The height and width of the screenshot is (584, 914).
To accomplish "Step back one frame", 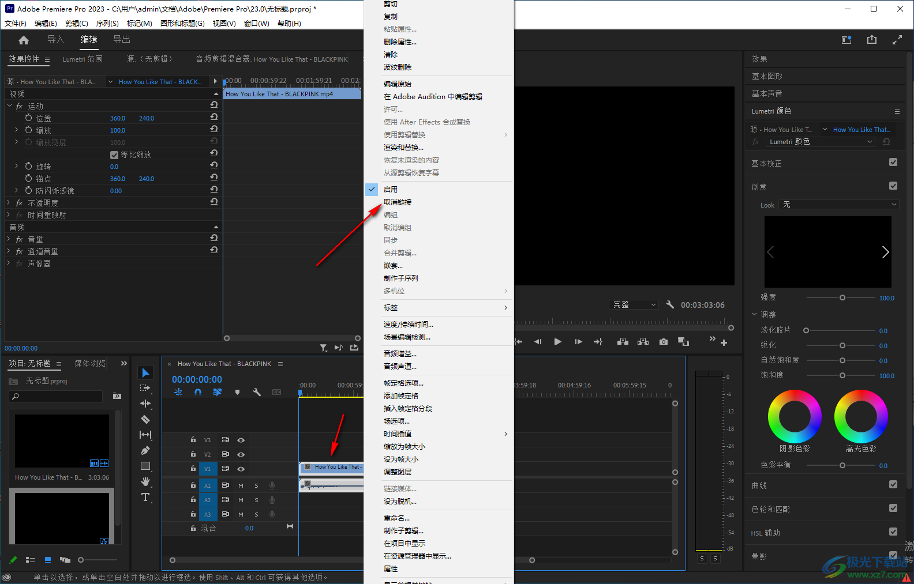I will (x=538, y=342).
